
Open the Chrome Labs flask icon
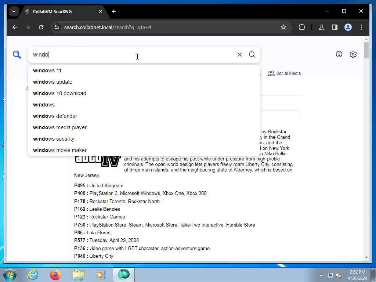coord(321,27)
